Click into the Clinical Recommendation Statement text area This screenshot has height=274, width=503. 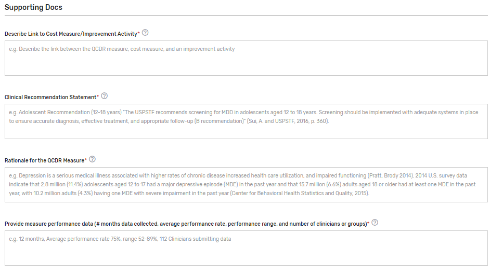pyautogui.click(x=246, y=127)
